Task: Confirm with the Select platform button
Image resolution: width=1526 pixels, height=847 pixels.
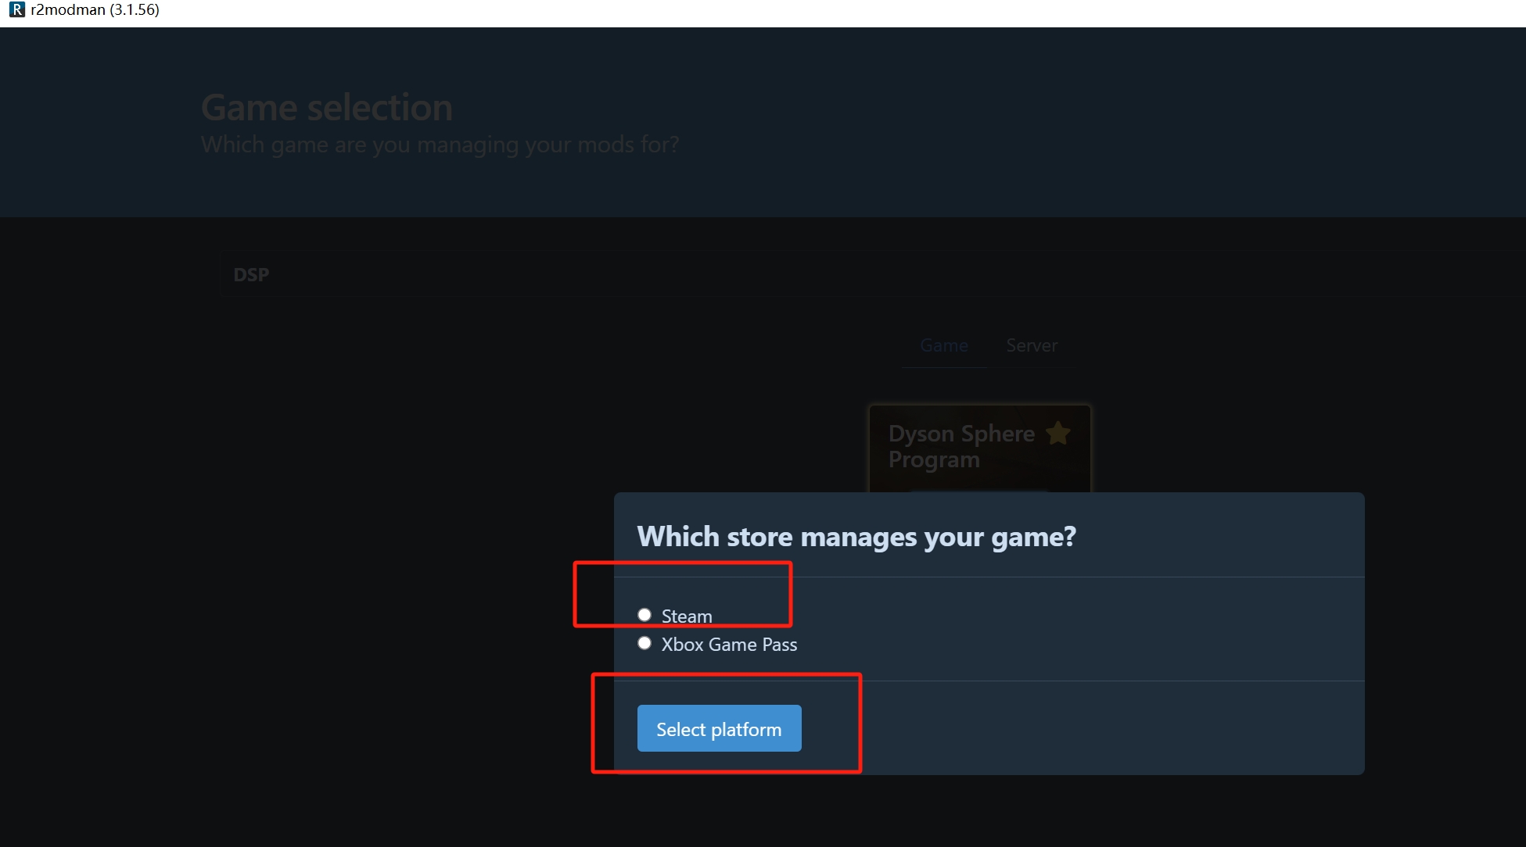Action: (719, 728)
